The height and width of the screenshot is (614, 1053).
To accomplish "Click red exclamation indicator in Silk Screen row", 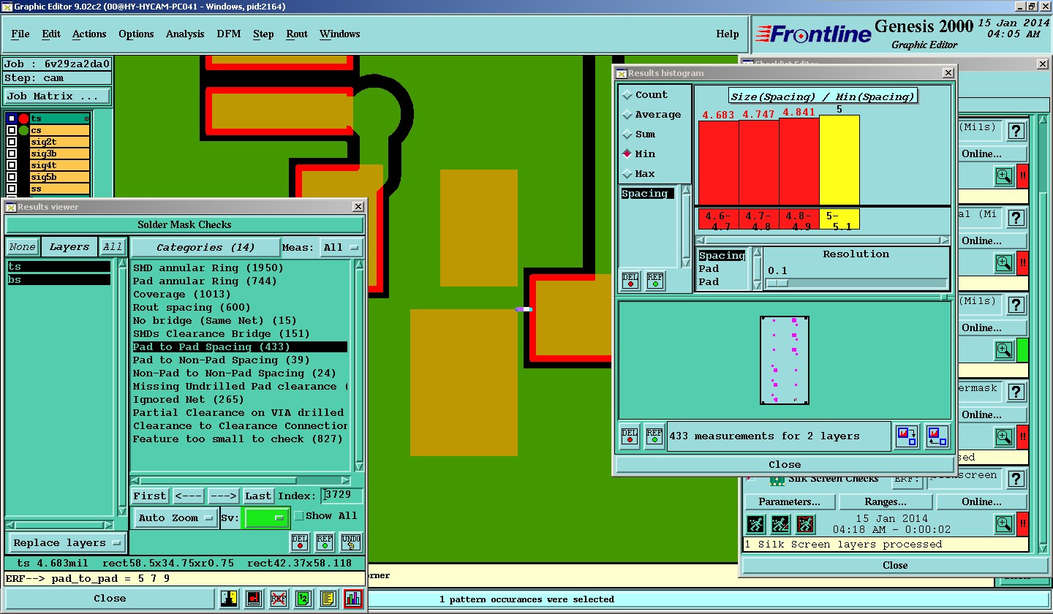I will [x=1022, y=524].
